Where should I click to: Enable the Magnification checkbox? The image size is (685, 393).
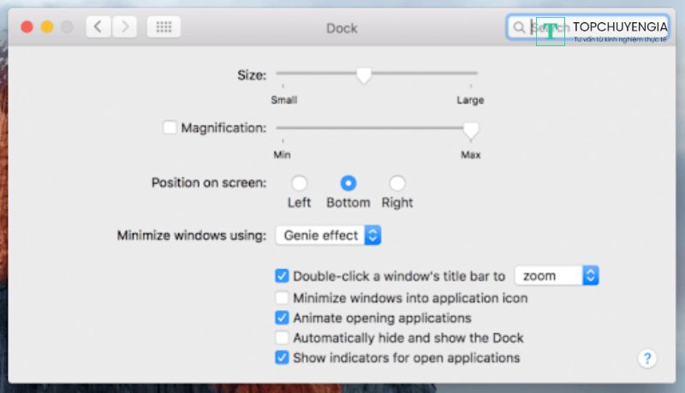tap(170, 127)
